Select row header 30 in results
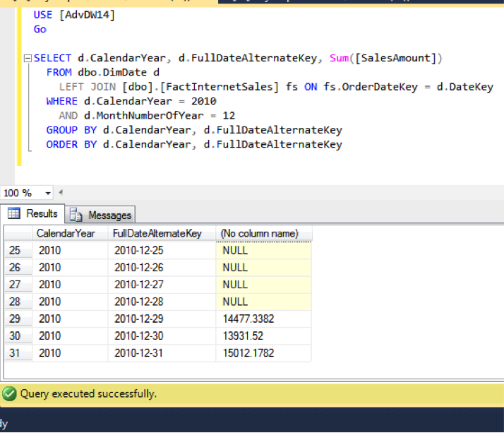Screen dimensions: 504x433 tap(18, 336)
